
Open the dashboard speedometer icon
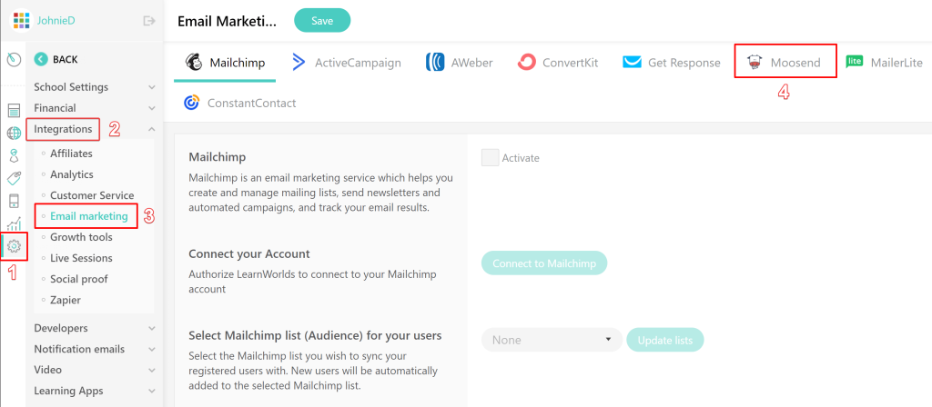pos(14,59)
